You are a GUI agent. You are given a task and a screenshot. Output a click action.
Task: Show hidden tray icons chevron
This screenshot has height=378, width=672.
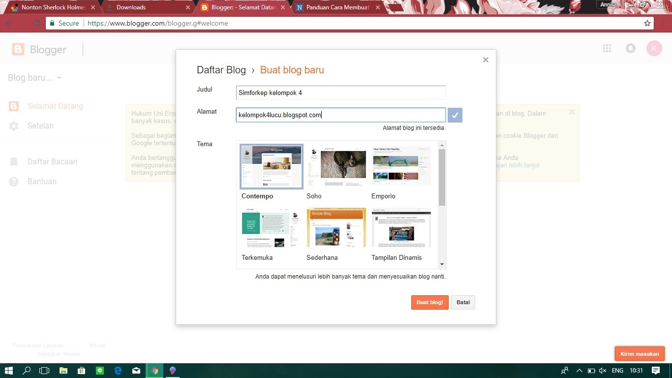pyautogui.click(x=580, y=371)
